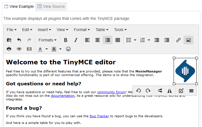Click the redo arrow icon
Screen dimensions: 202x127
coord(29,40)
